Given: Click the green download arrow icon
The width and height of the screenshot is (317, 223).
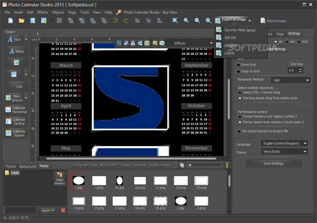Looking at the screenshot, I should [x=227, y=165].
